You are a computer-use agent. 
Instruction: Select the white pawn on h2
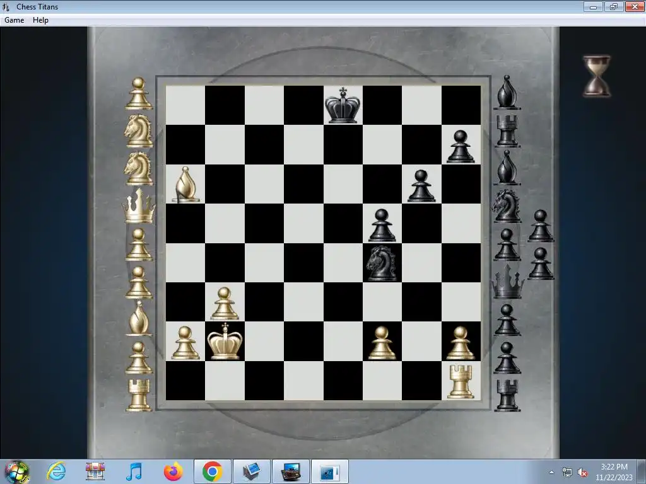pyautogui.click(x=461, y=343)
